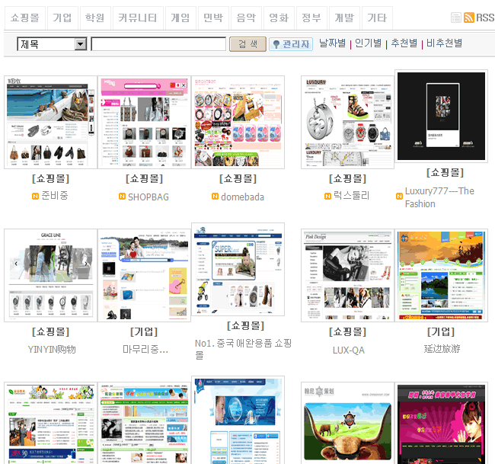Open the LUX-QA listing link
This screenshot has width=495, height=464.
(348, 350)
